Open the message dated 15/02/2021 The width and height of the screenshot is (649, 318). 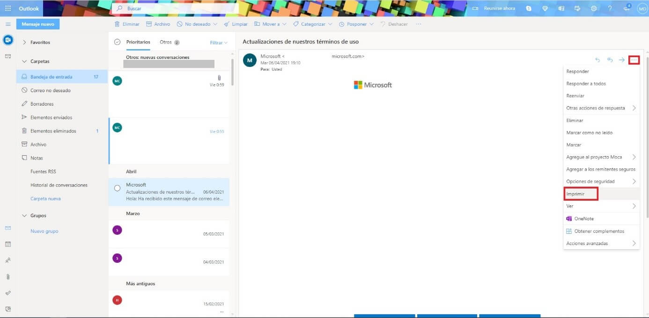pos(169,304)
